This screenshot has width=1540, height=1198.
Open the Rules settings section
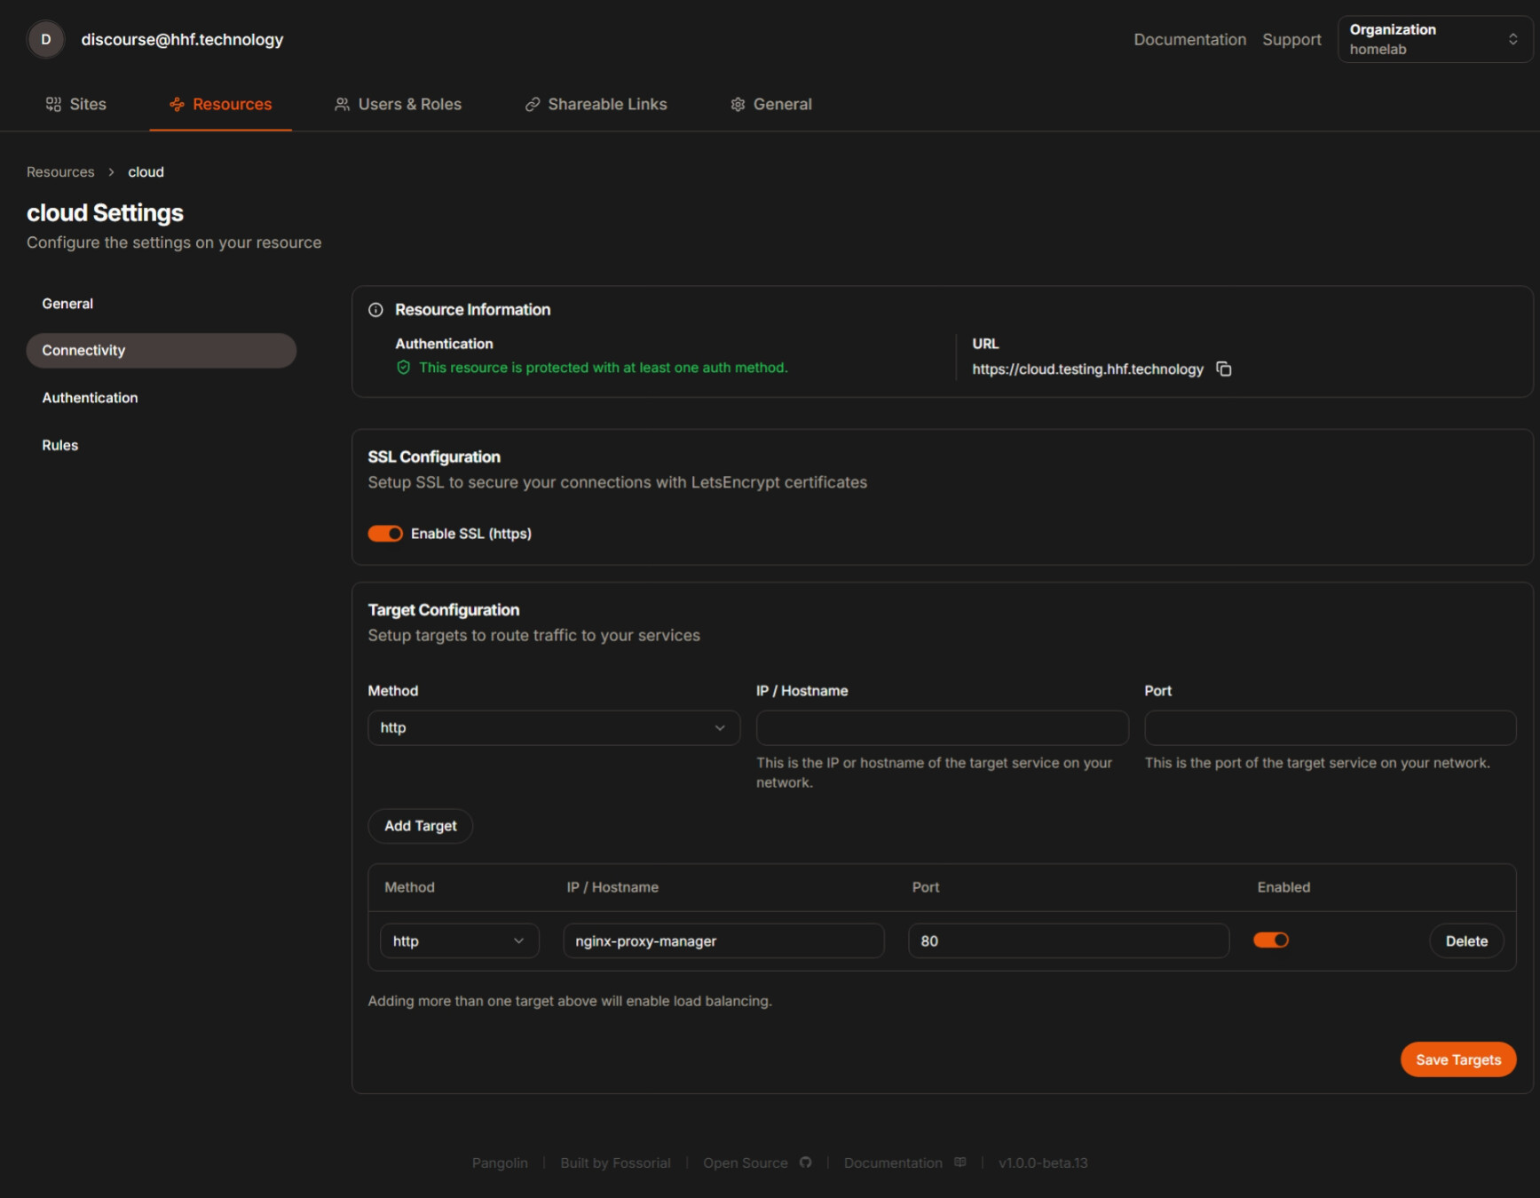point(162,446)
